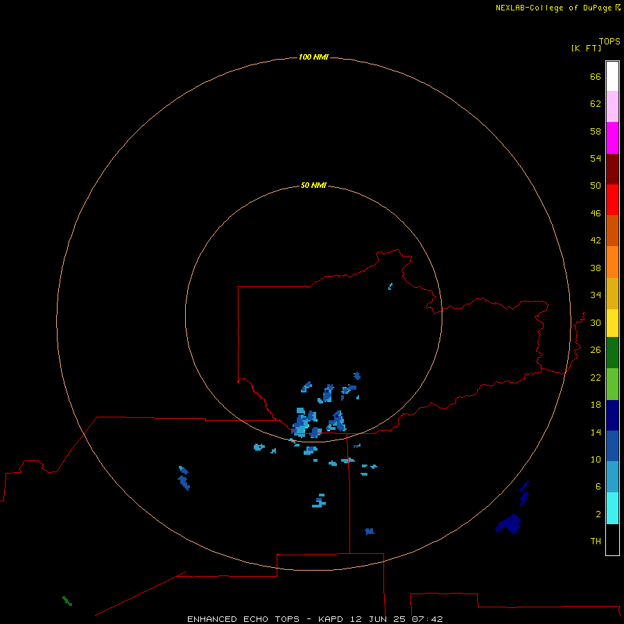Click the light blue 10 kft legend swatch
Viewport: 624px width, 624px height.
click(612, 476)
